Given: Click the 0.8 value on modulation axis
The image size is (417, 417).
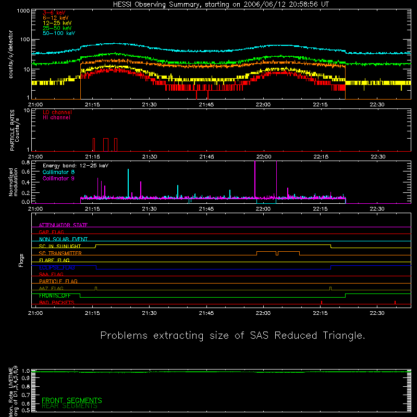Looking at the screenshot, I should click(26, 162).
